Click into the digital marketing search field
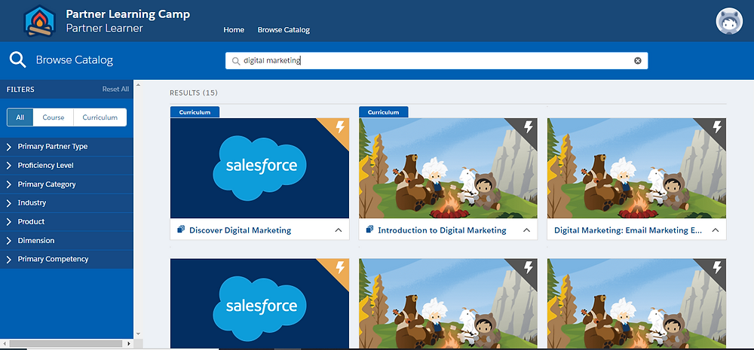 pyautogui.click(x=437, y=61)
